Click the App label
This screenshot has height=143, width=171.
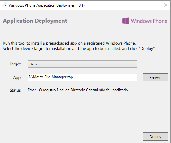tap(17, 78)
